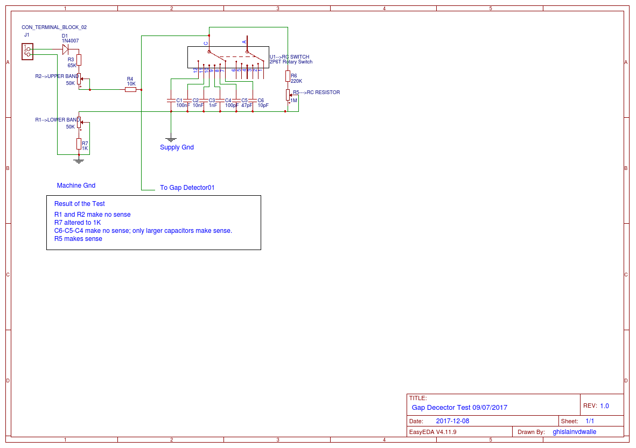Select the 'To Gap Detector01' net label
The image size is (636, 448).
187,188
